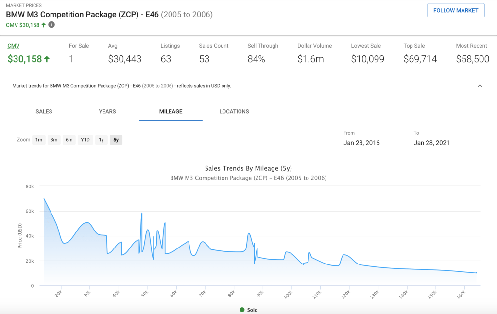Click the Sales Trends By Mileage chart title
Viewport: 497px width, 314px height.
coord(248,168)
